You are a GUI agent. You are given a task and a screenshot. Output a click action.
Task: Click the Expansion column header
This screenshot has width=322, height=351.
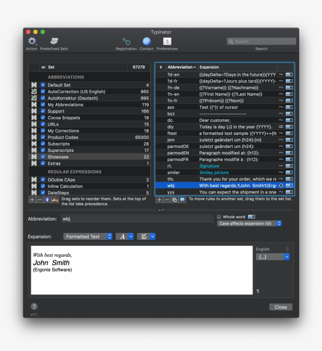click(238, 67)
